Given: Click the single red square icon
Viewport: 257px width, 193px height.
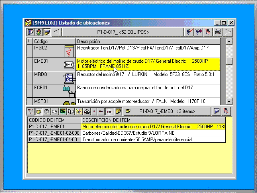Looking at the screenshot, I should click(x=94, y=112).
